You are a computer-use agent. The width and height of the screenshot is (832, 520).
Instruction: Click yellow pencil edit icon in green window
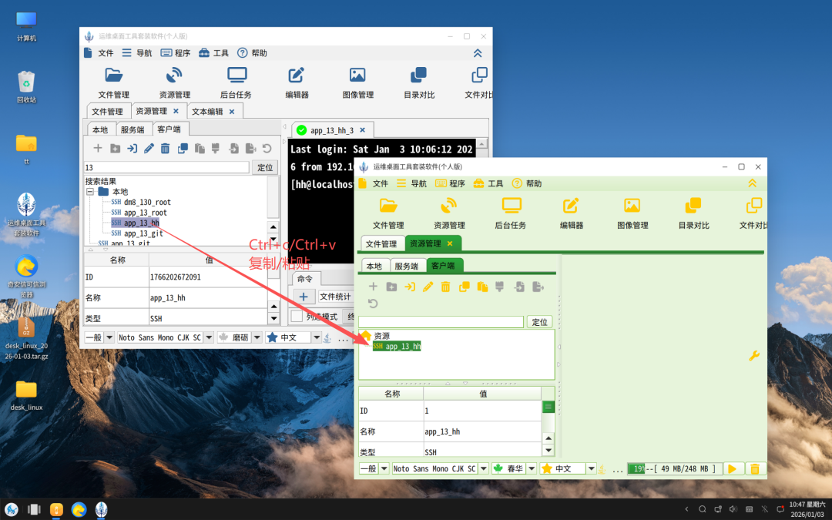point(428,287)
